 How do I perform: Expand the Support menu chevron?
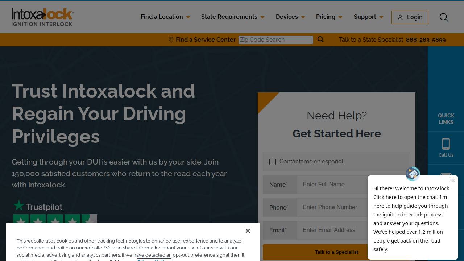381,17
